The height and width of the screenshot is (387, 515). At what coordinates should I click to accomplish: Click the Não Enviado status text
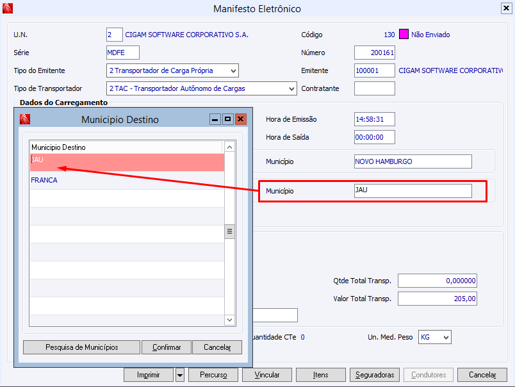click(x=430, y=35)
